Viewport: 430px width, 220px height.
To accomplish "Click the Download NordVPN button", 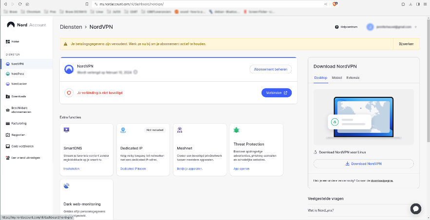I will 364,164.
